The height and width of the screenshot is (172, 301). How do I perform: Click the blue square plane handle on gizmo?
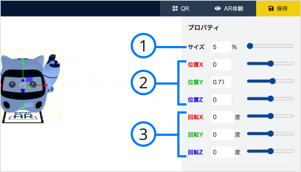point(29,79)
